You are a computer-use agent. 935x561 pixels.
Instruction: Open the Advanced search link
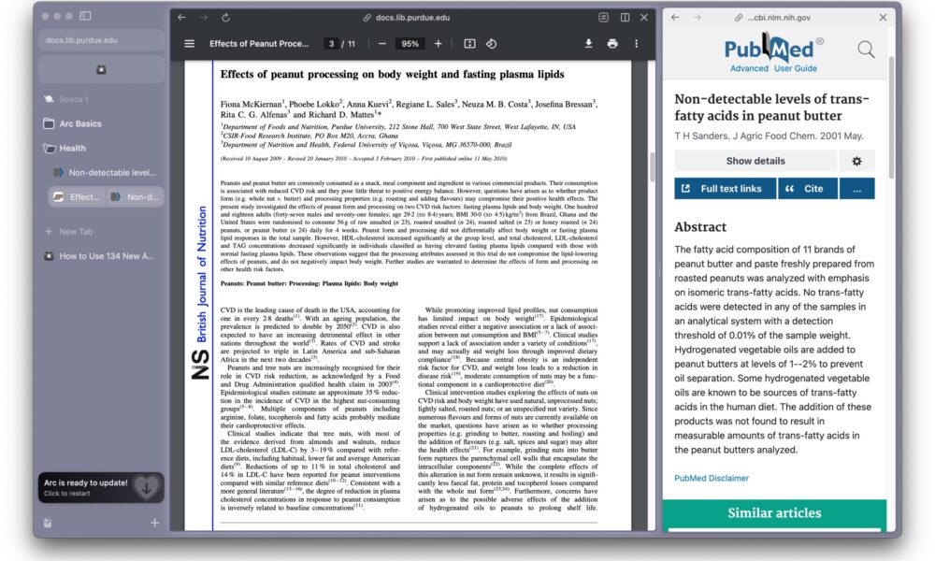point(749,68)
